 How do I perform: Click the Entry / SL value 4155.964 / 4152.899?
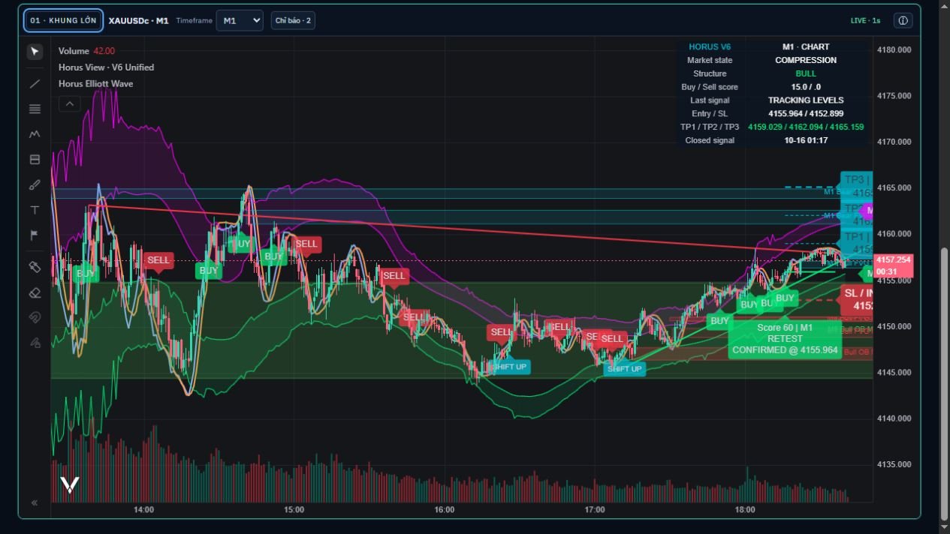[x=806, y=114]
